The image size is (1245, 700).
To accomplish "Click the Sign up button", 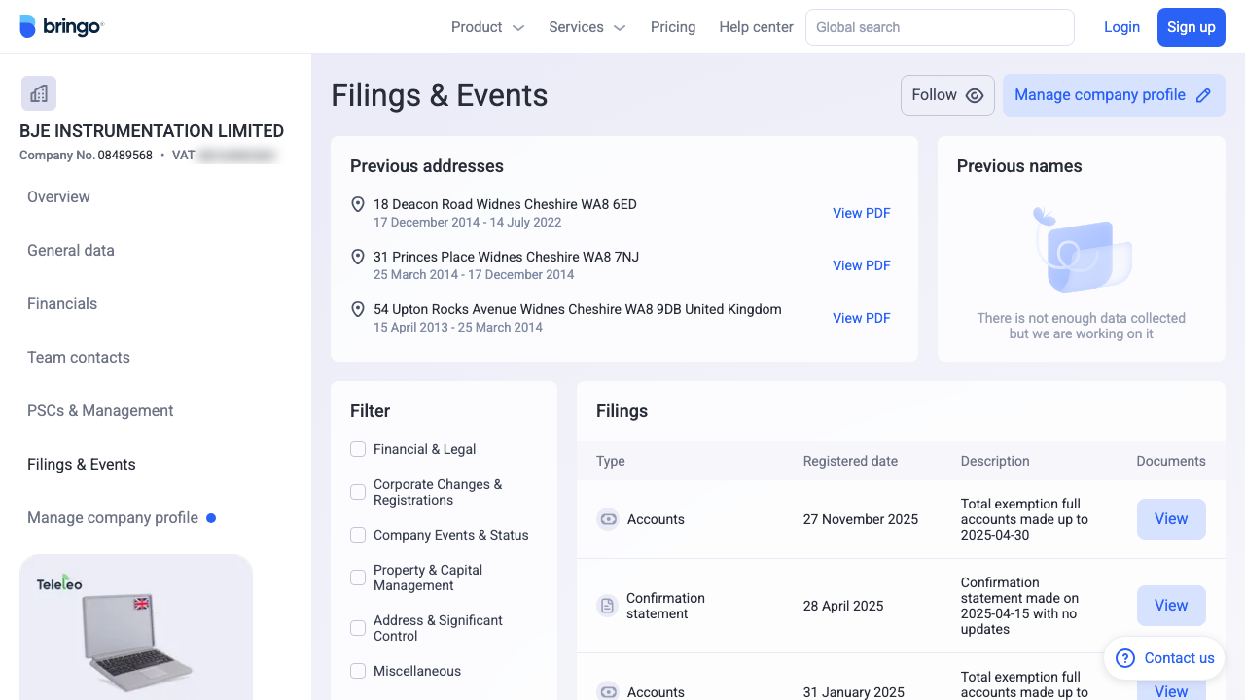I will [1191, 27].
